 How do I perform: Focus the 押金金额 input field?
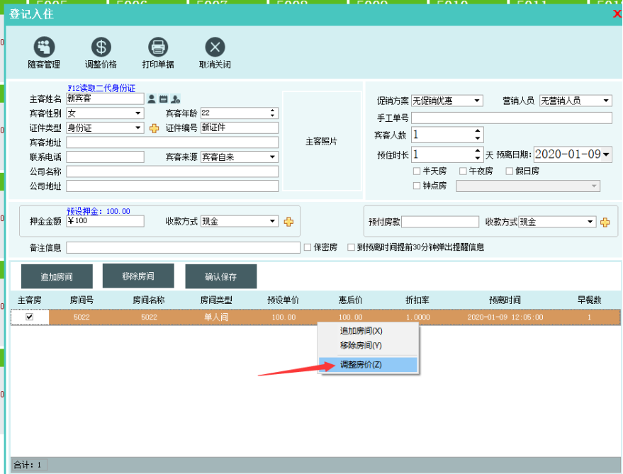point(106,221)
